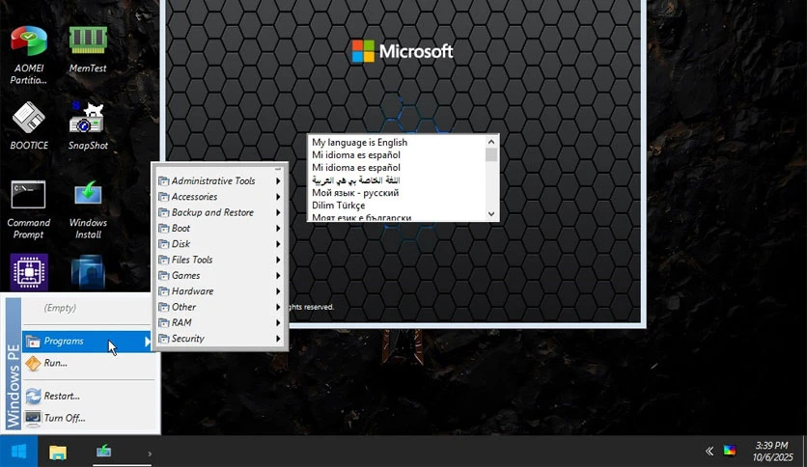Expand hidden tray icons with the double chevron
This screenshot has height=467, width=807.
pos(710,451)
